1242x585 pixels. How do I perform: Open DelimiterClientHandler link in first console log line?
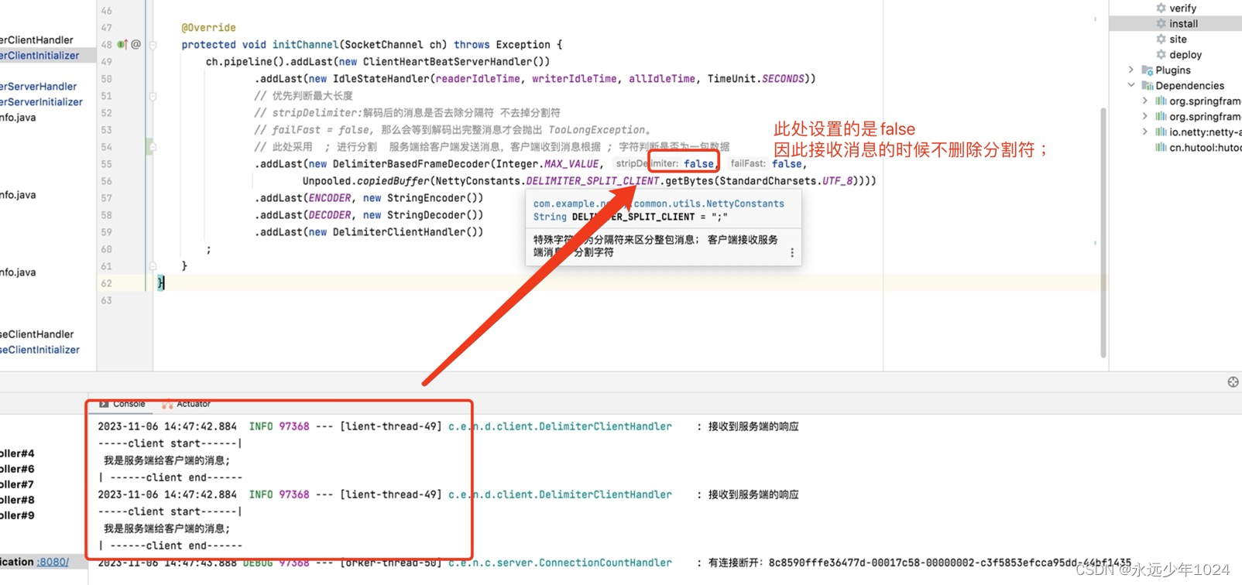560,426
